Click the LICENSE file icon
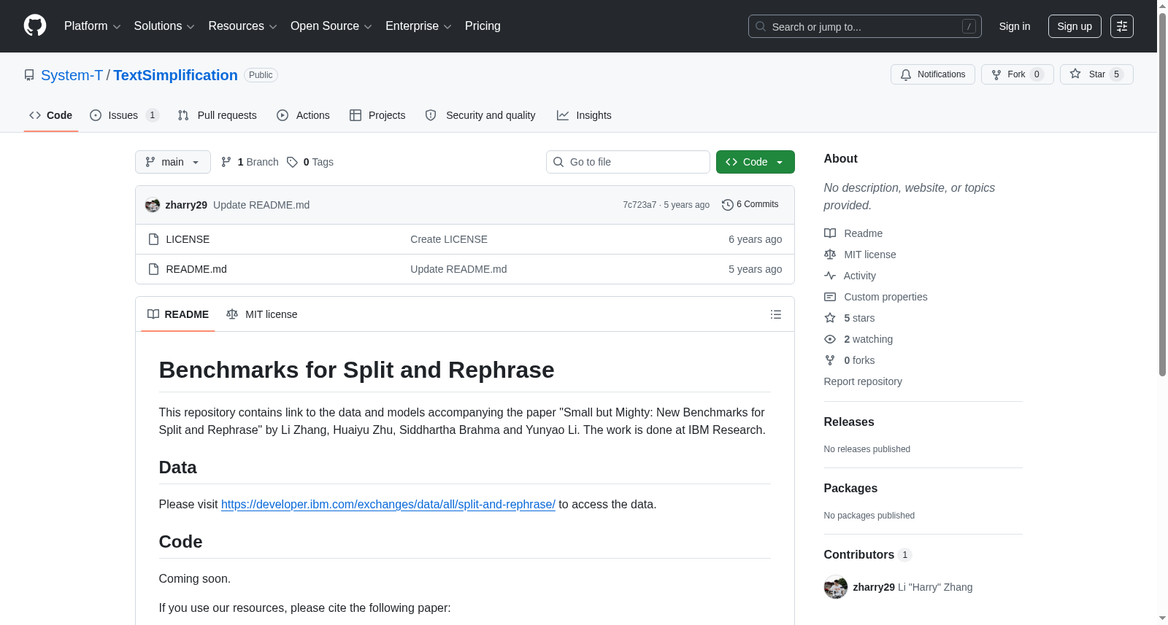 coord(153,239)
